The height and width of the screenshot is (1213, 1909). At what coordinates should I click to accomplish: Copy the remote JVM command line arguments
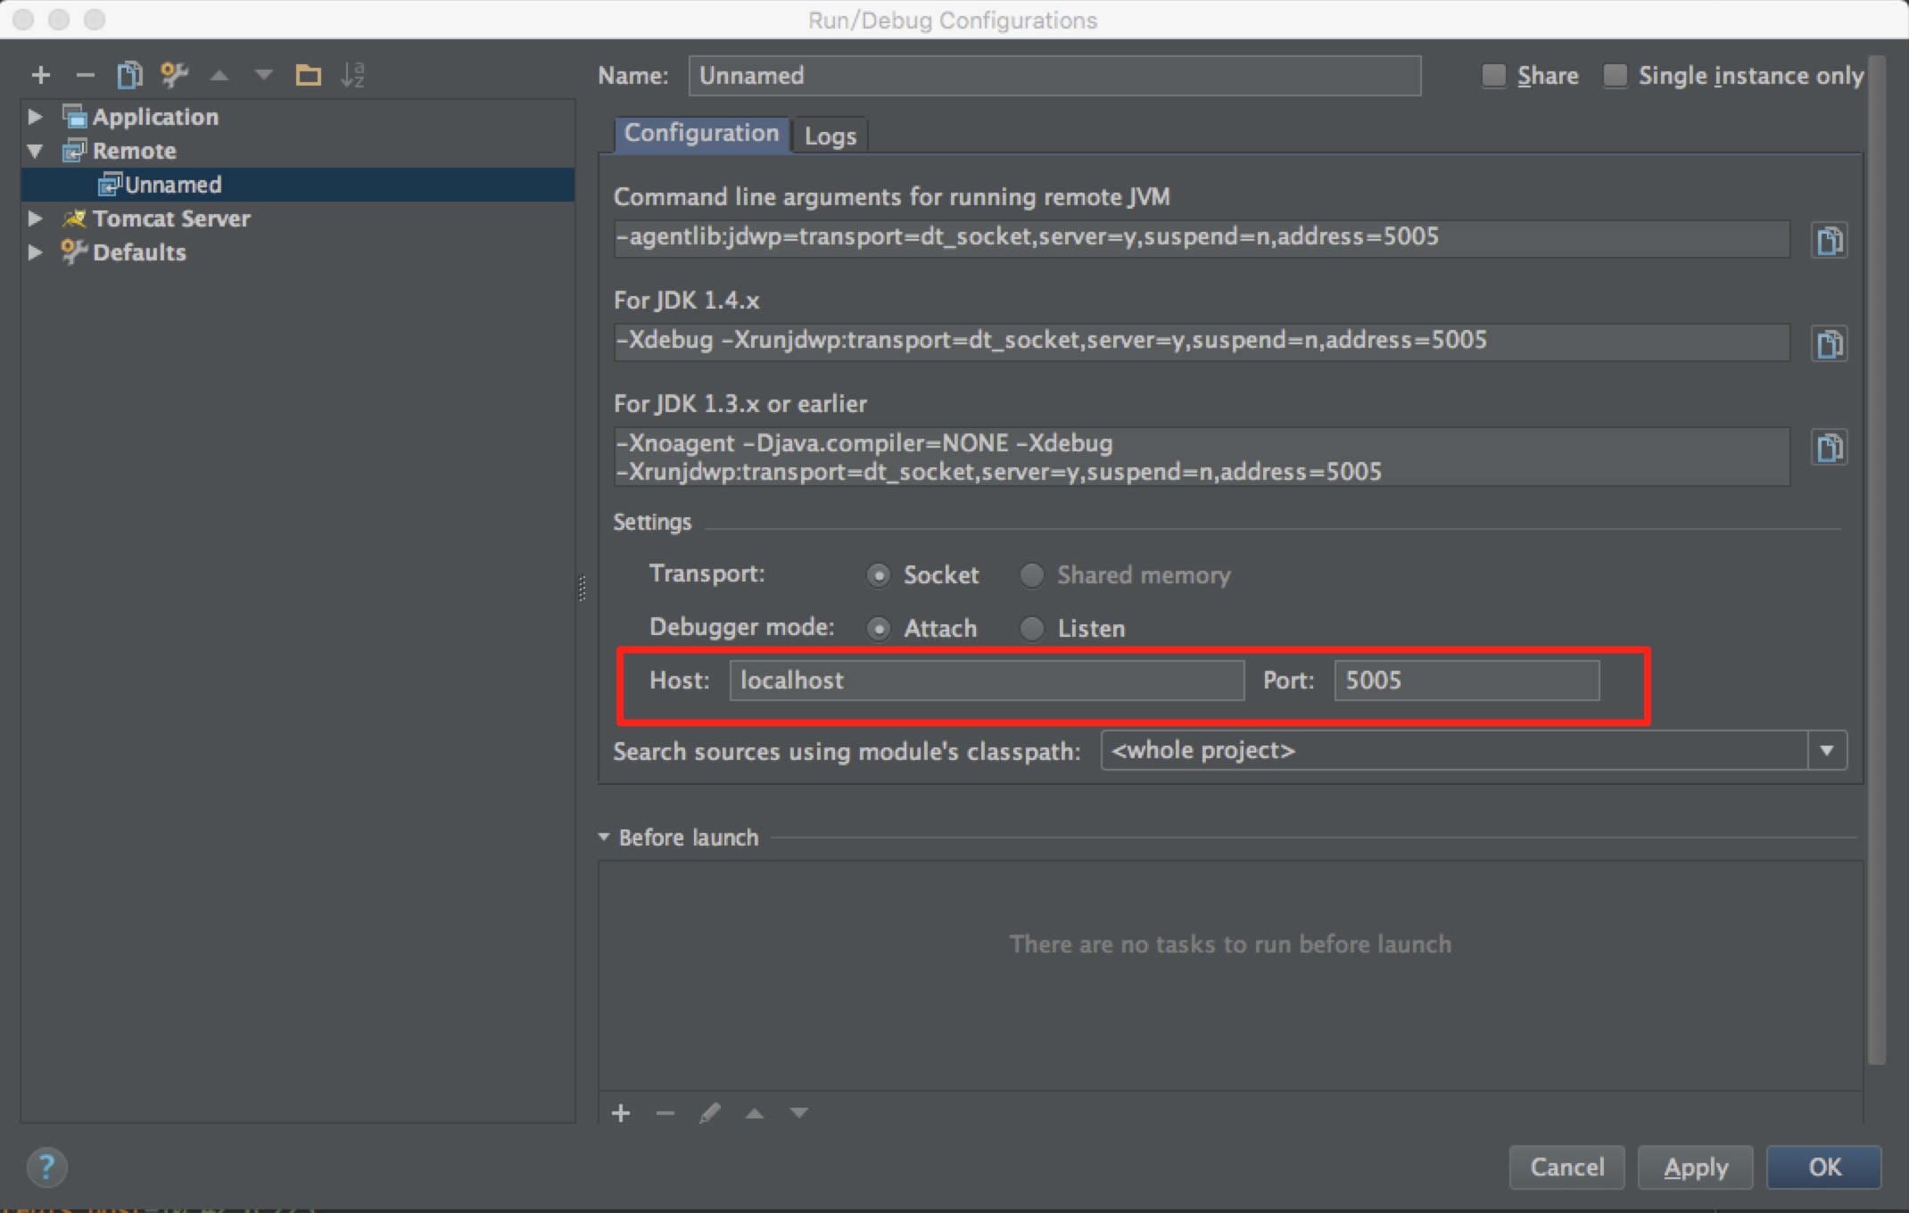coord(1829,240)
